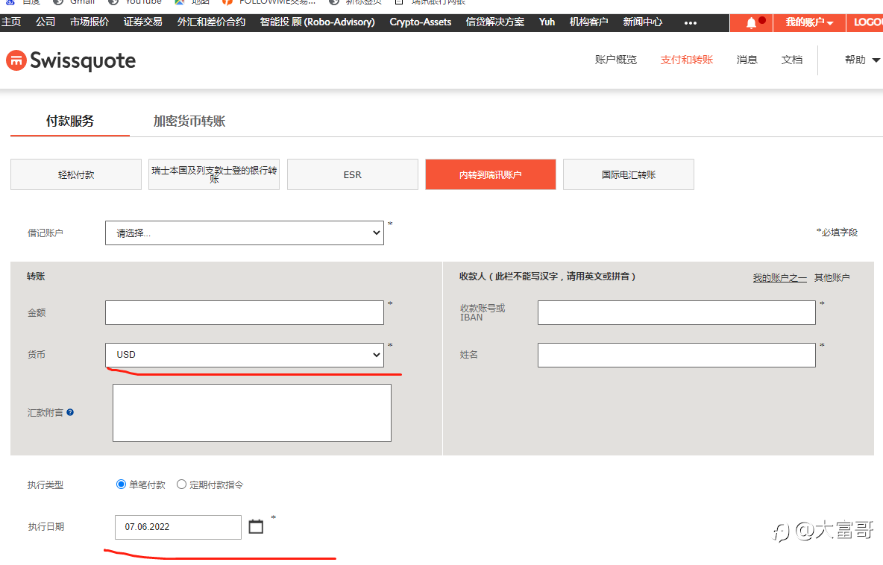The height and width of the screenshot is (565, 883).
Task: Switch to the 加密货币转账 tab
Action: tap(189, 121)
